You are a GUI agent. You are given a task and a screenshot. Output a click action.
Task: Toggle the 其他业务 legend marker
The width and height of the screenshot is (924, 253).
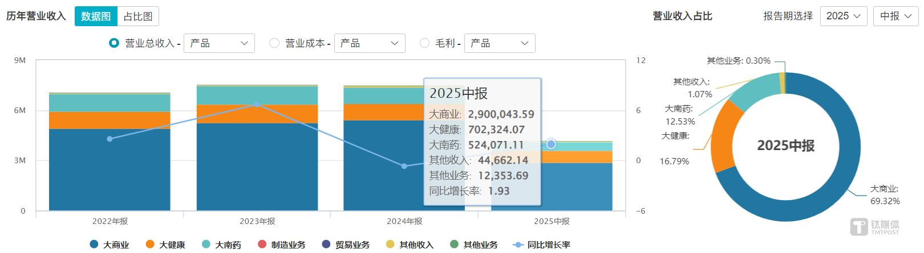(x=454, y=244)
